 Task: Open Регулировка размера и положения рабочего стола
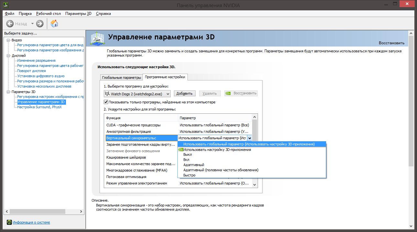click(x=50, y=81)
